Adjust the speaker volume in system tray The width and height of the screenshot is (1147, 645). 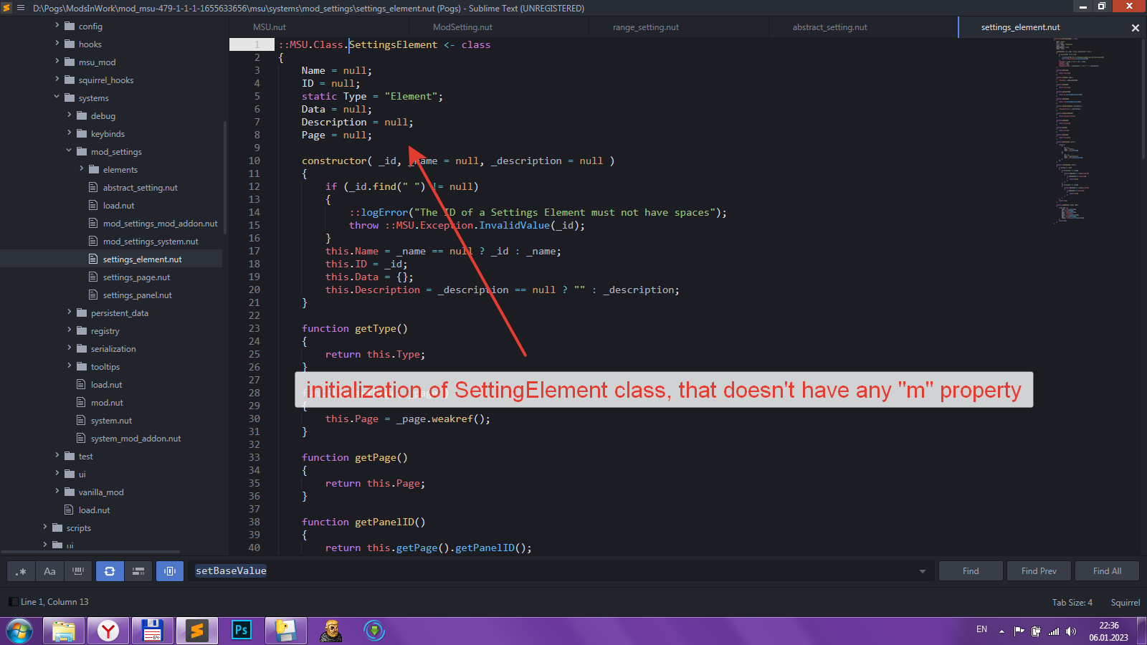(1072, 631)
